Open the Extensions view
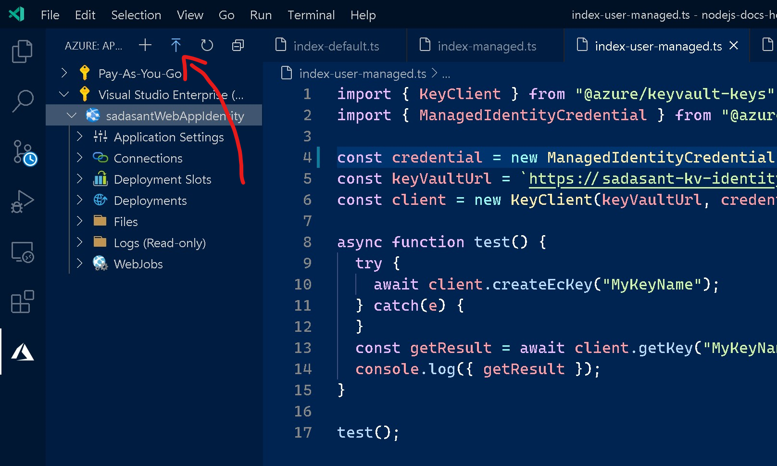This screenshot has width=777, height=466. click(x=22, y=302)
